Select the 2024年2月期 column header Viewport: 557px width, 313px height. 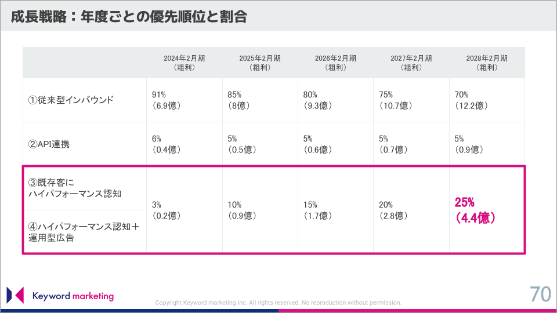pos(184,63)
